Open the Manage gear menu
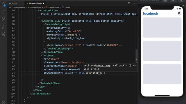Image resolution: width=186 pixels, height=104 pixels. tap(3, 102)
